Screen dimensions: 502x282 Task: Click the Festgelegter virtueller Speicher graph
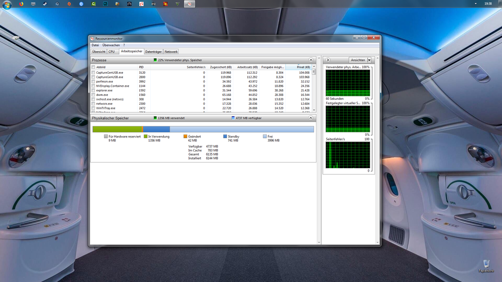348,119
